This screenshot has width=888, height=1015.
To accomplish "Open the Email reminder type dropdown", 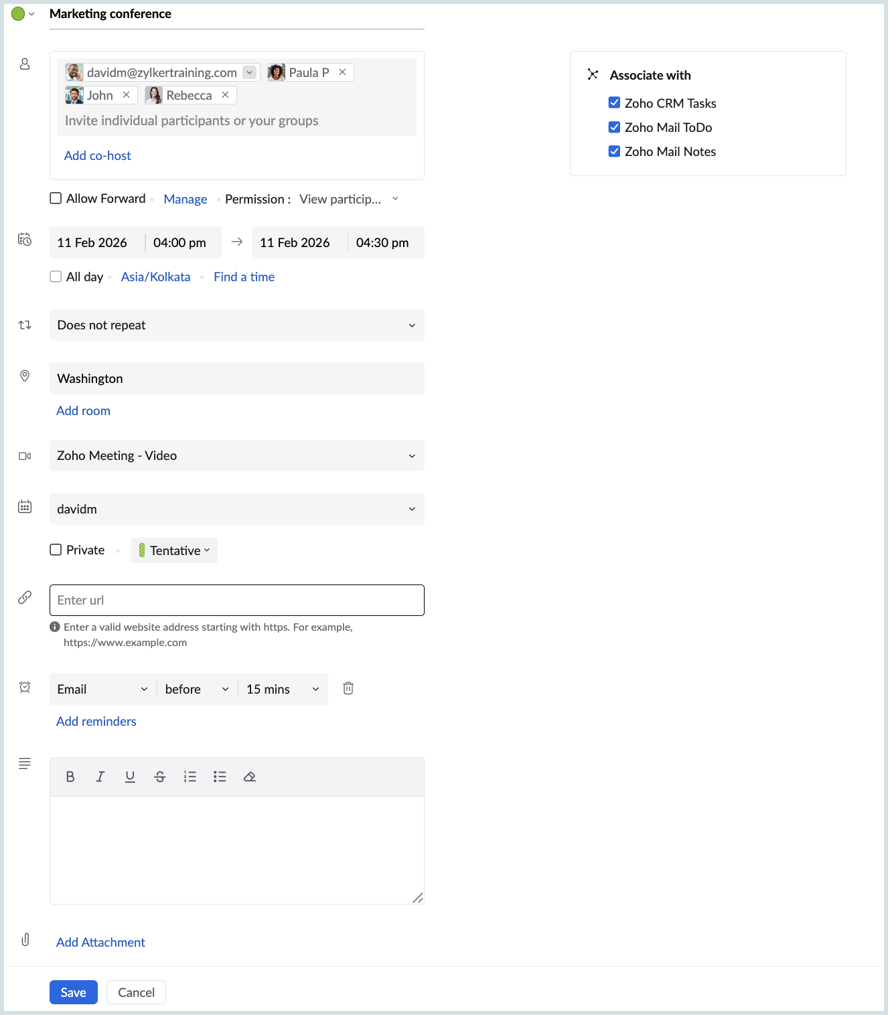I will pyautogui.click(x=103, y=689).
